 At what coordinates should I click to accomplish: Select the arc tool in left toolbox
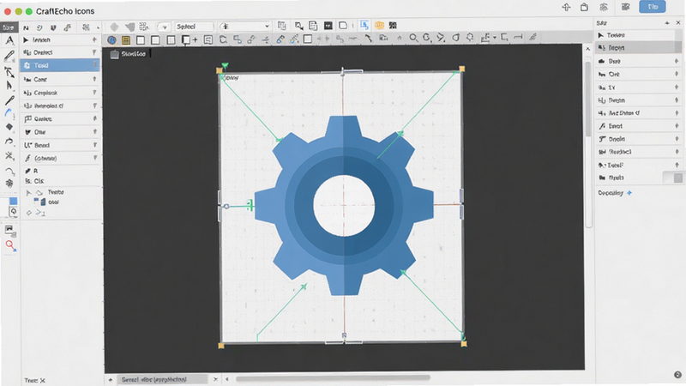point(9,171)
